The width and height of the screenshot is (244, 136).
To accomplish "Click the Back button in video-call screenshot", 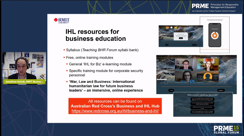I will point(171,90).
